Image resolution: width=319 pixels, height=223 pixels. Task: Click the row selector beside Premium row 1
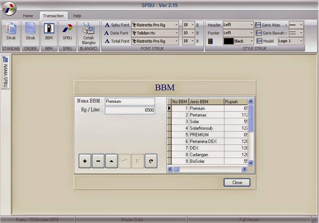tap(169, 108)
